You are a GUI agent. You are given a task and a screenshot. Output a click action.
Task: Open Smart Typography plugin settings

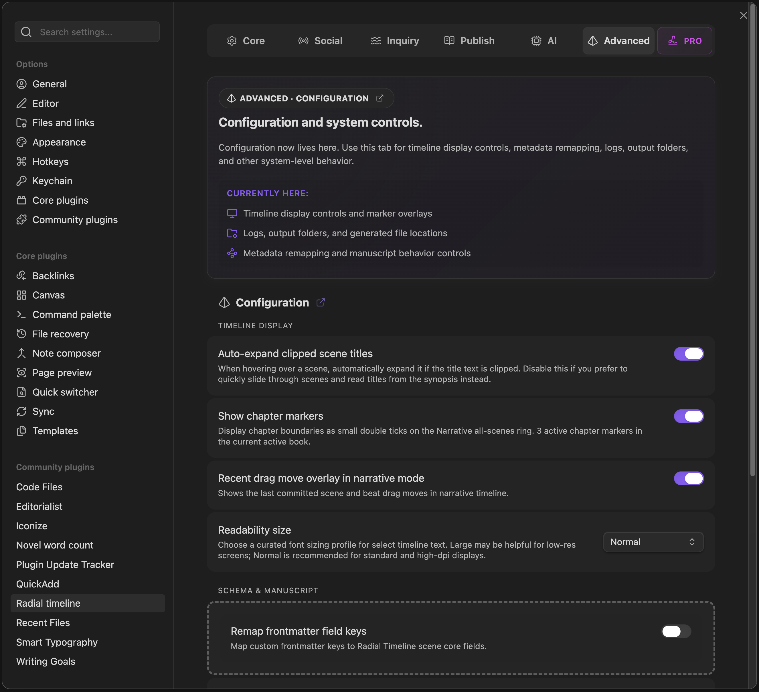pos(88,642)
